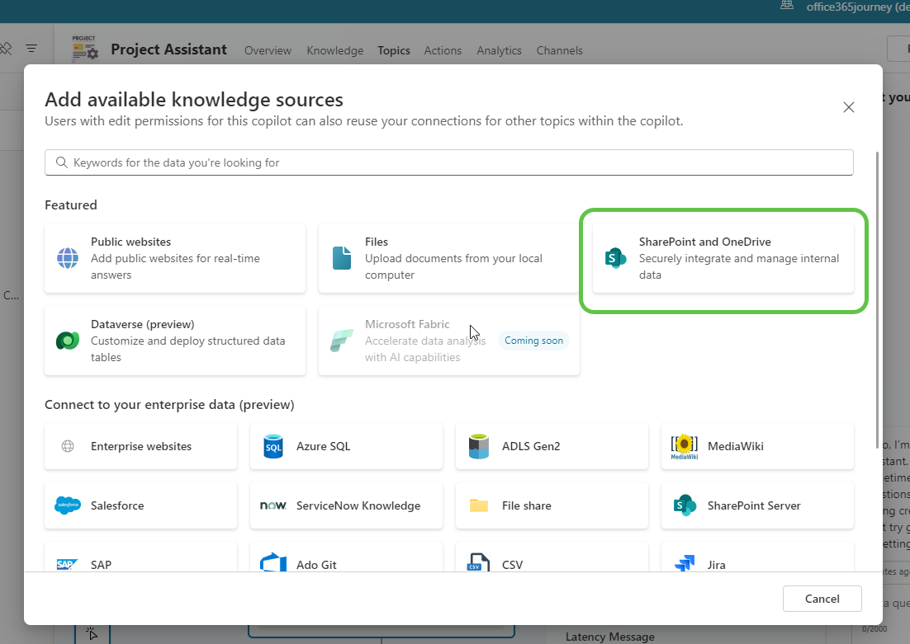Viewport: 910px width, 644px height.
Task: Close the knowledge sources dialog
Action: click(848, 107)
